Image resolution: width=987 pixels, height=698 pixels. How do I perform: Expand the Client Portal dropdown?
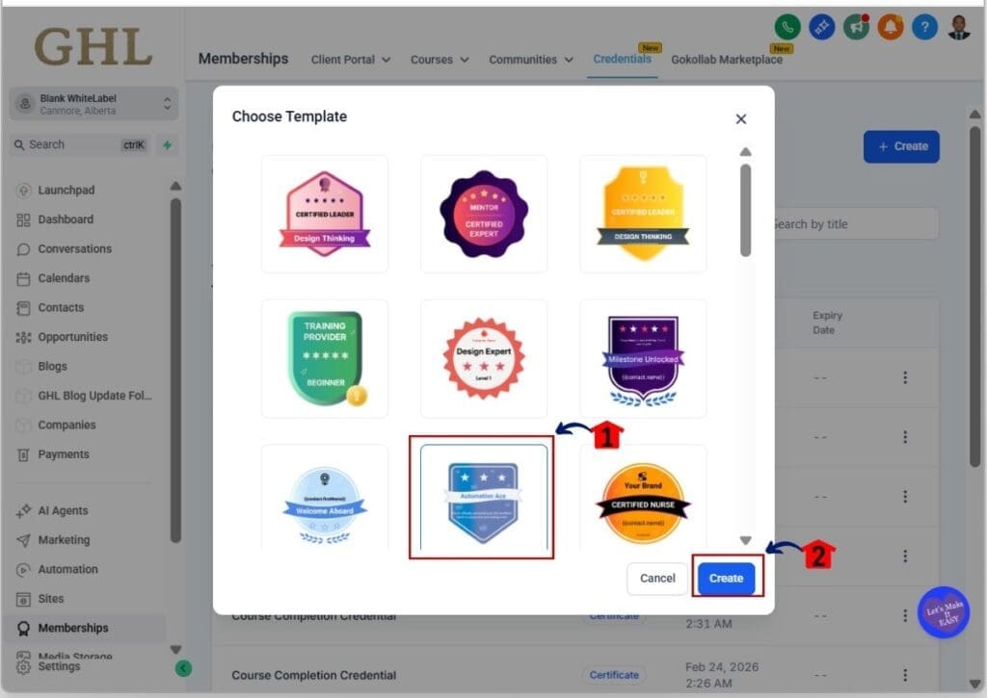pyautogui.click(x=350, y=59)
